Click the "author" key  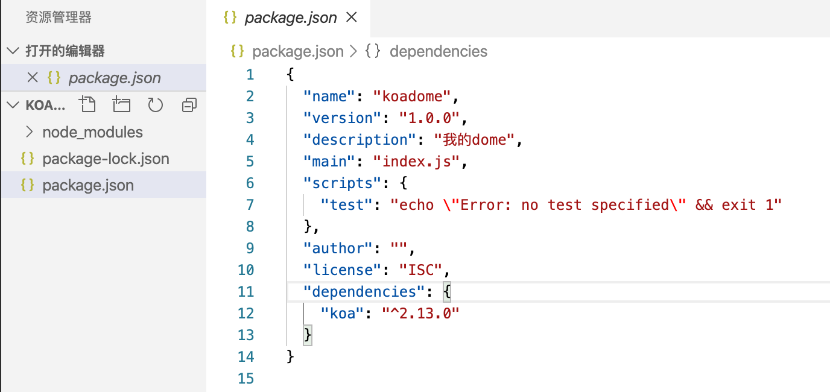tap(338, 248)
